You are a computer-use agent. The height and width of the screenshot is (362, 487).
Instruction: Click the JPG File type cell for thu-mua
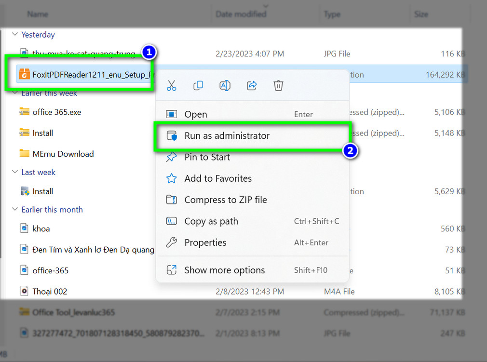(337, 54)
